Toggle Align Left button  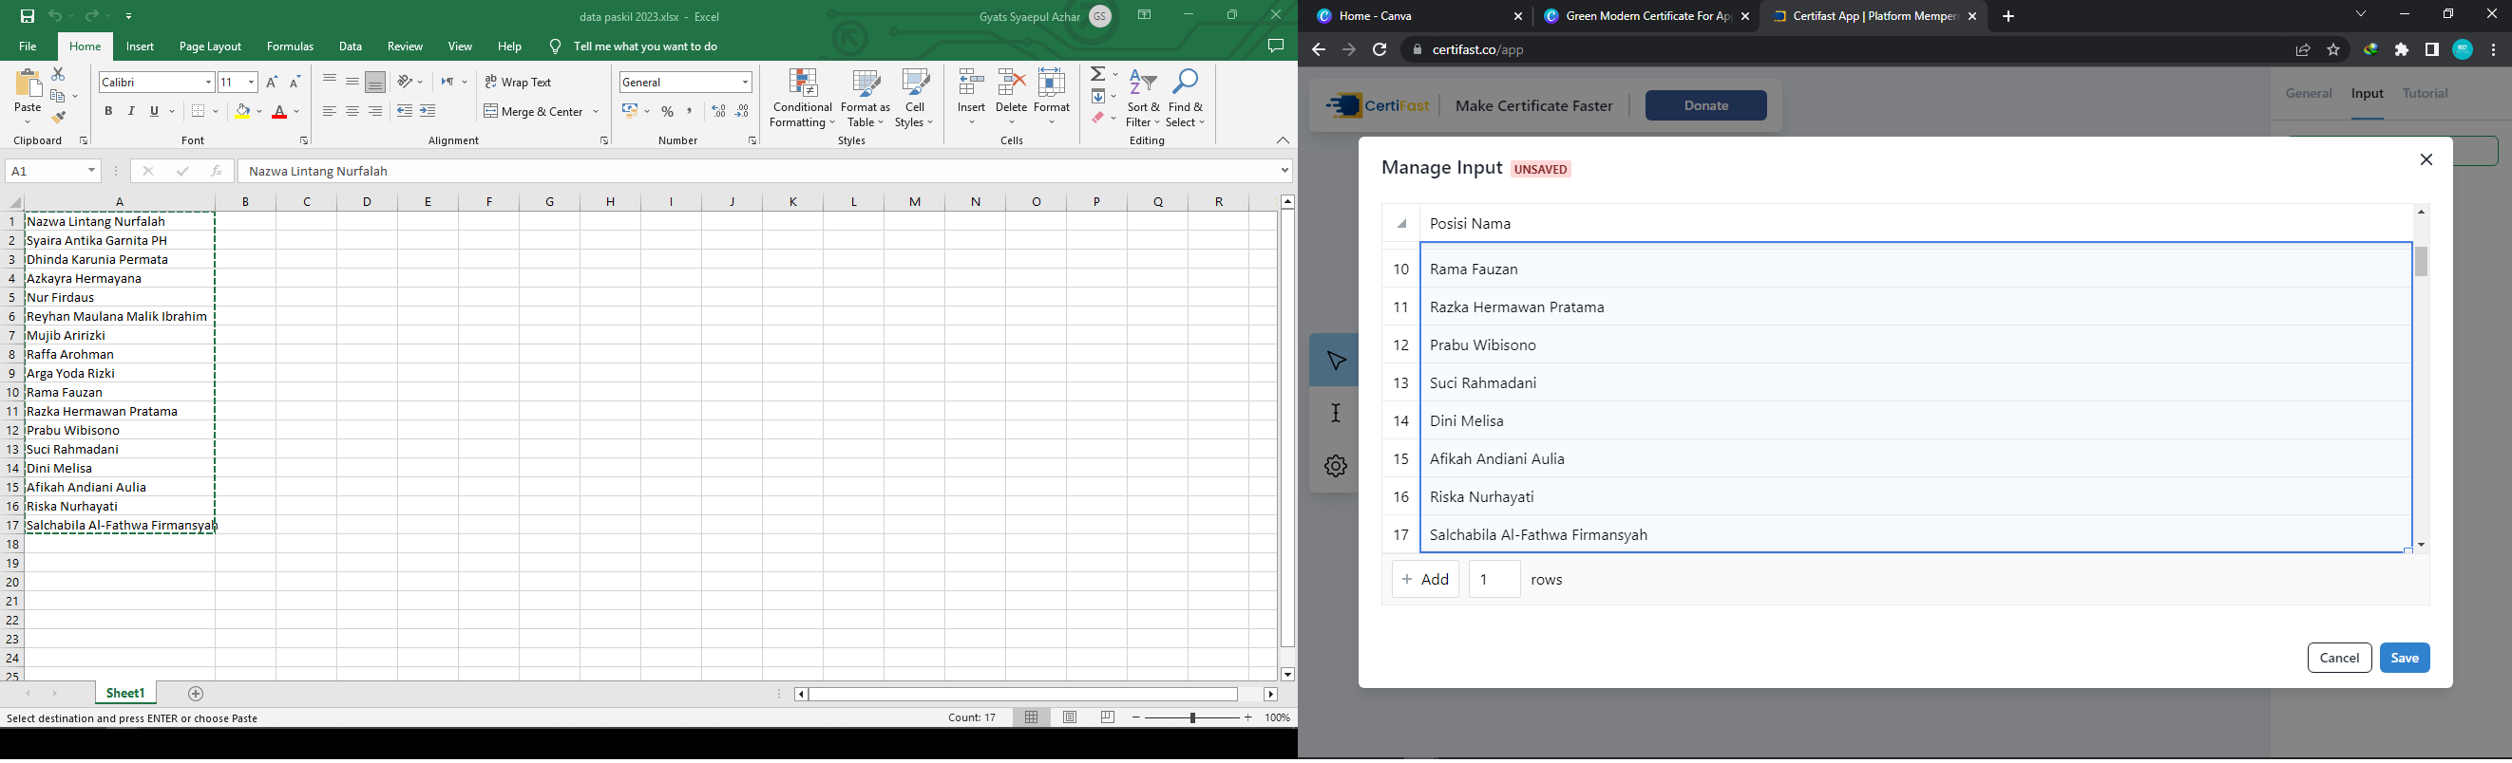tap(330, 112)
